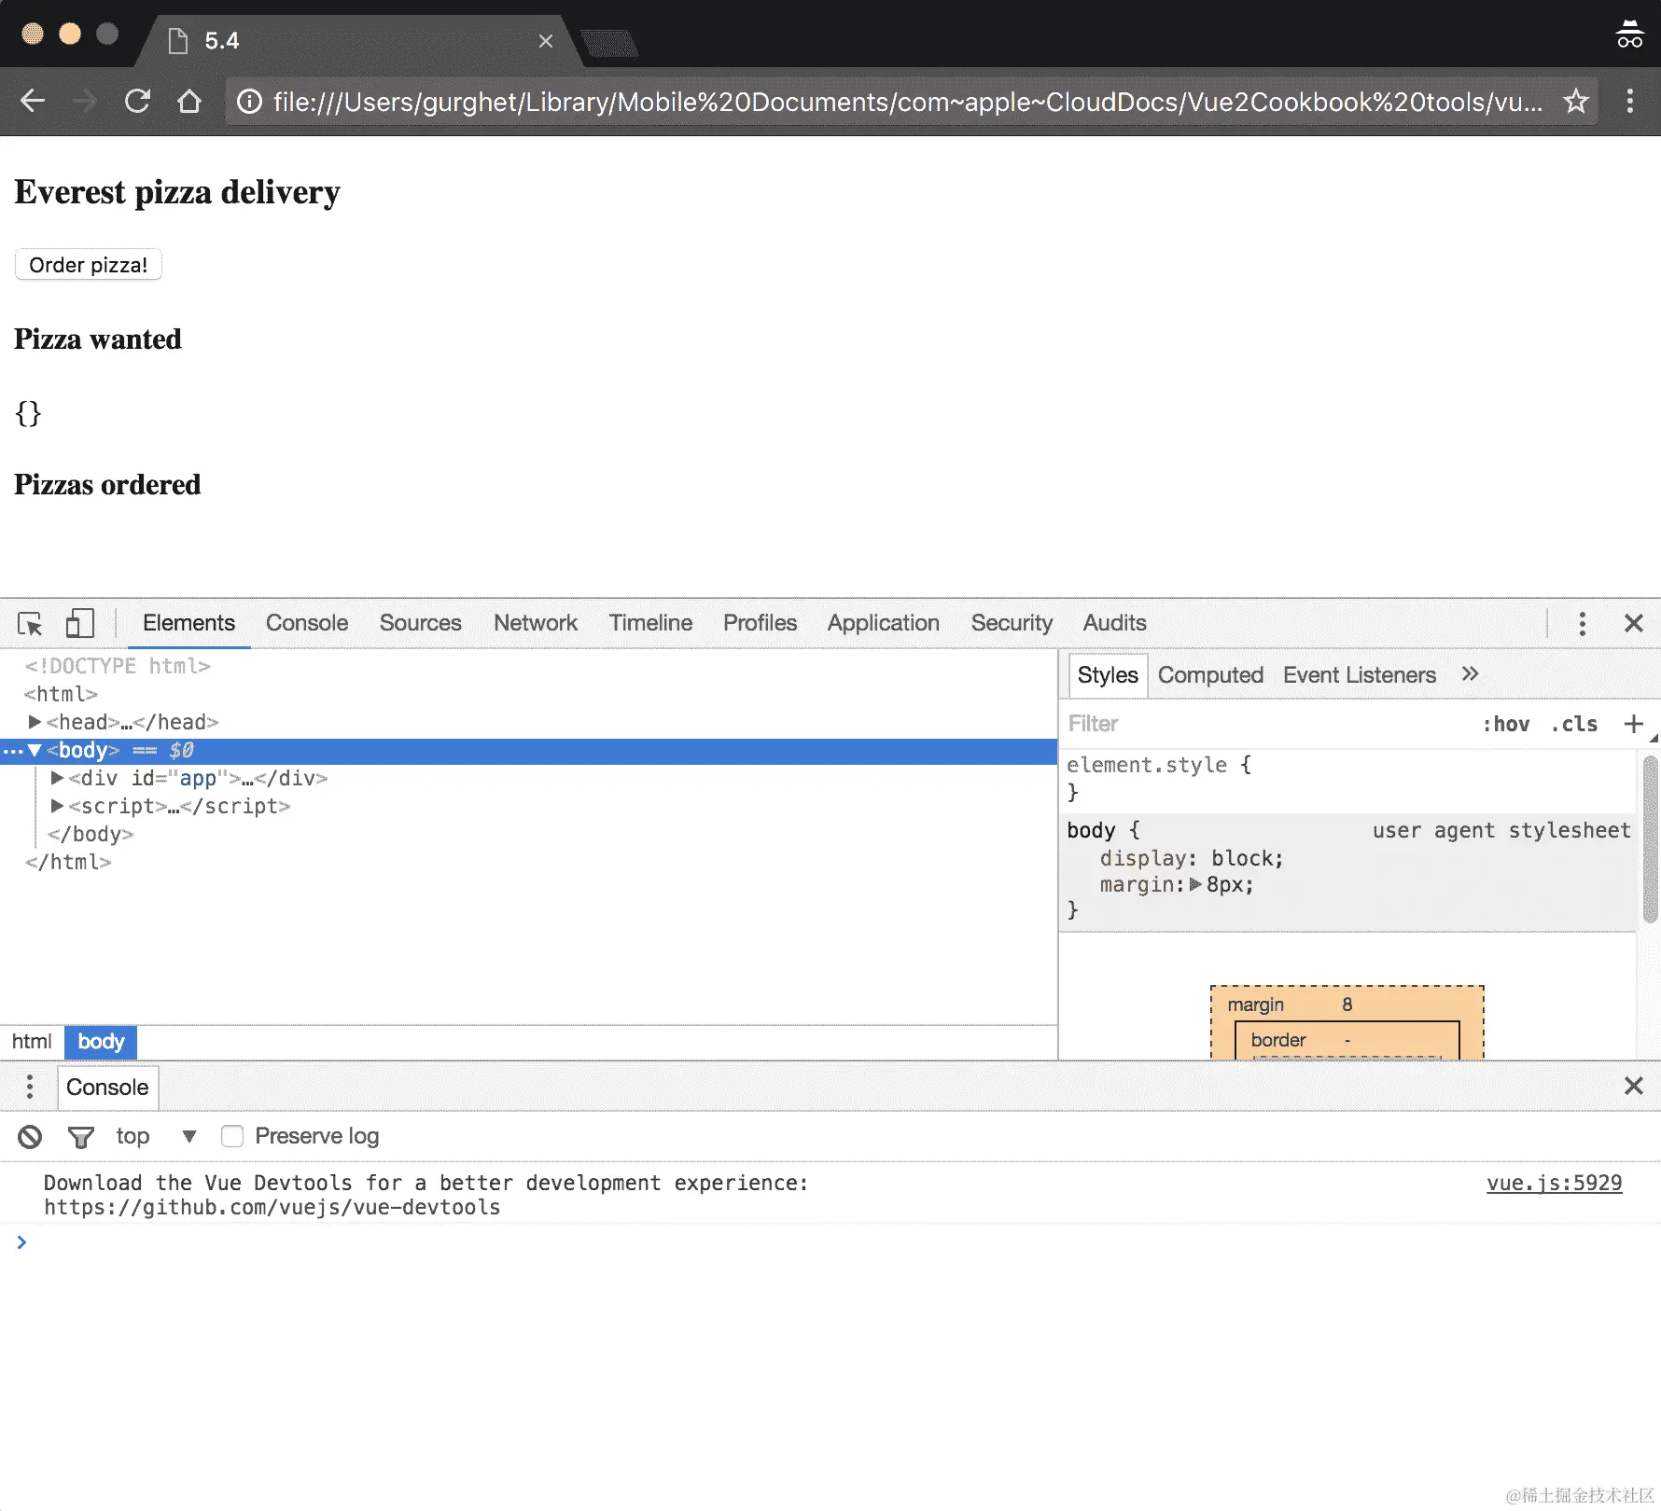This screenshot has height=1511, width=1661.
Task: Activate the DevTools element inspector tool
Action: coord(30,623)
